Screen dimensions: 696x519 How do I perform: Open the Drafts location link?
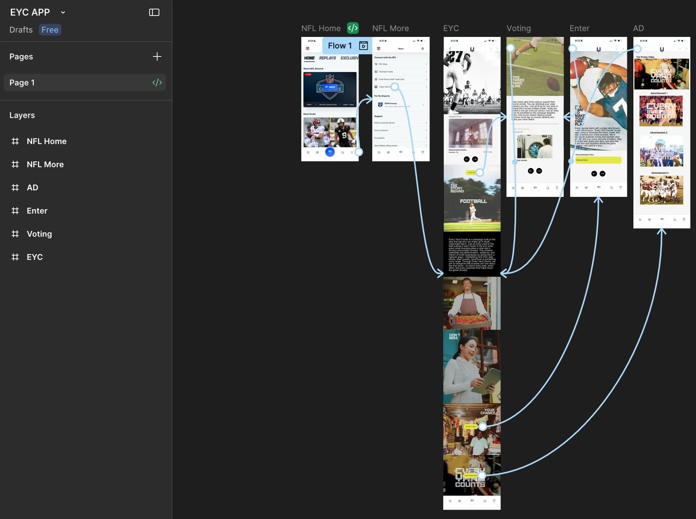coord(21,30)
